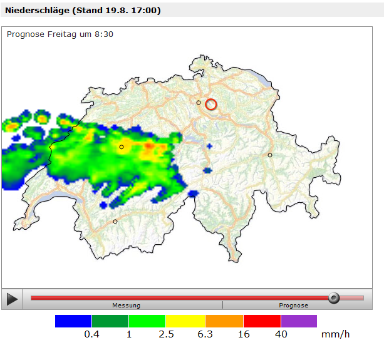
Task: Click the Prognose label under timeline
Action: (x=293, y=306)
